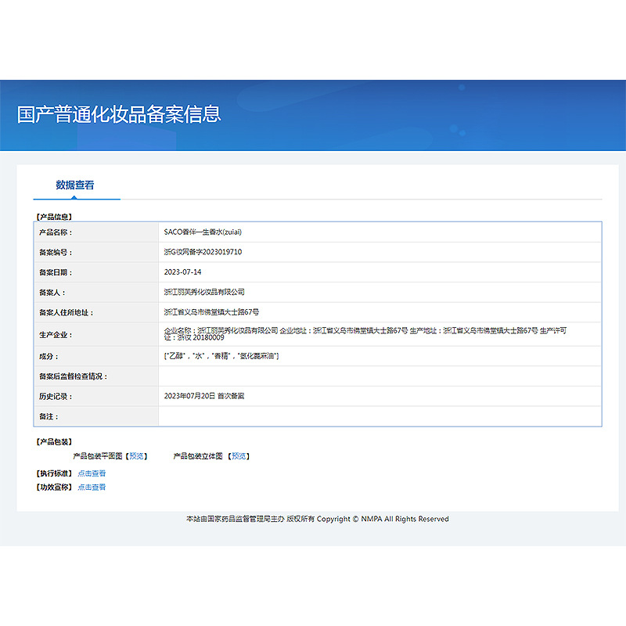The height and width of the screenshot is (626, 626).
Task: Click the empty 备案后监督检查情况 cell
Action: 380,376
